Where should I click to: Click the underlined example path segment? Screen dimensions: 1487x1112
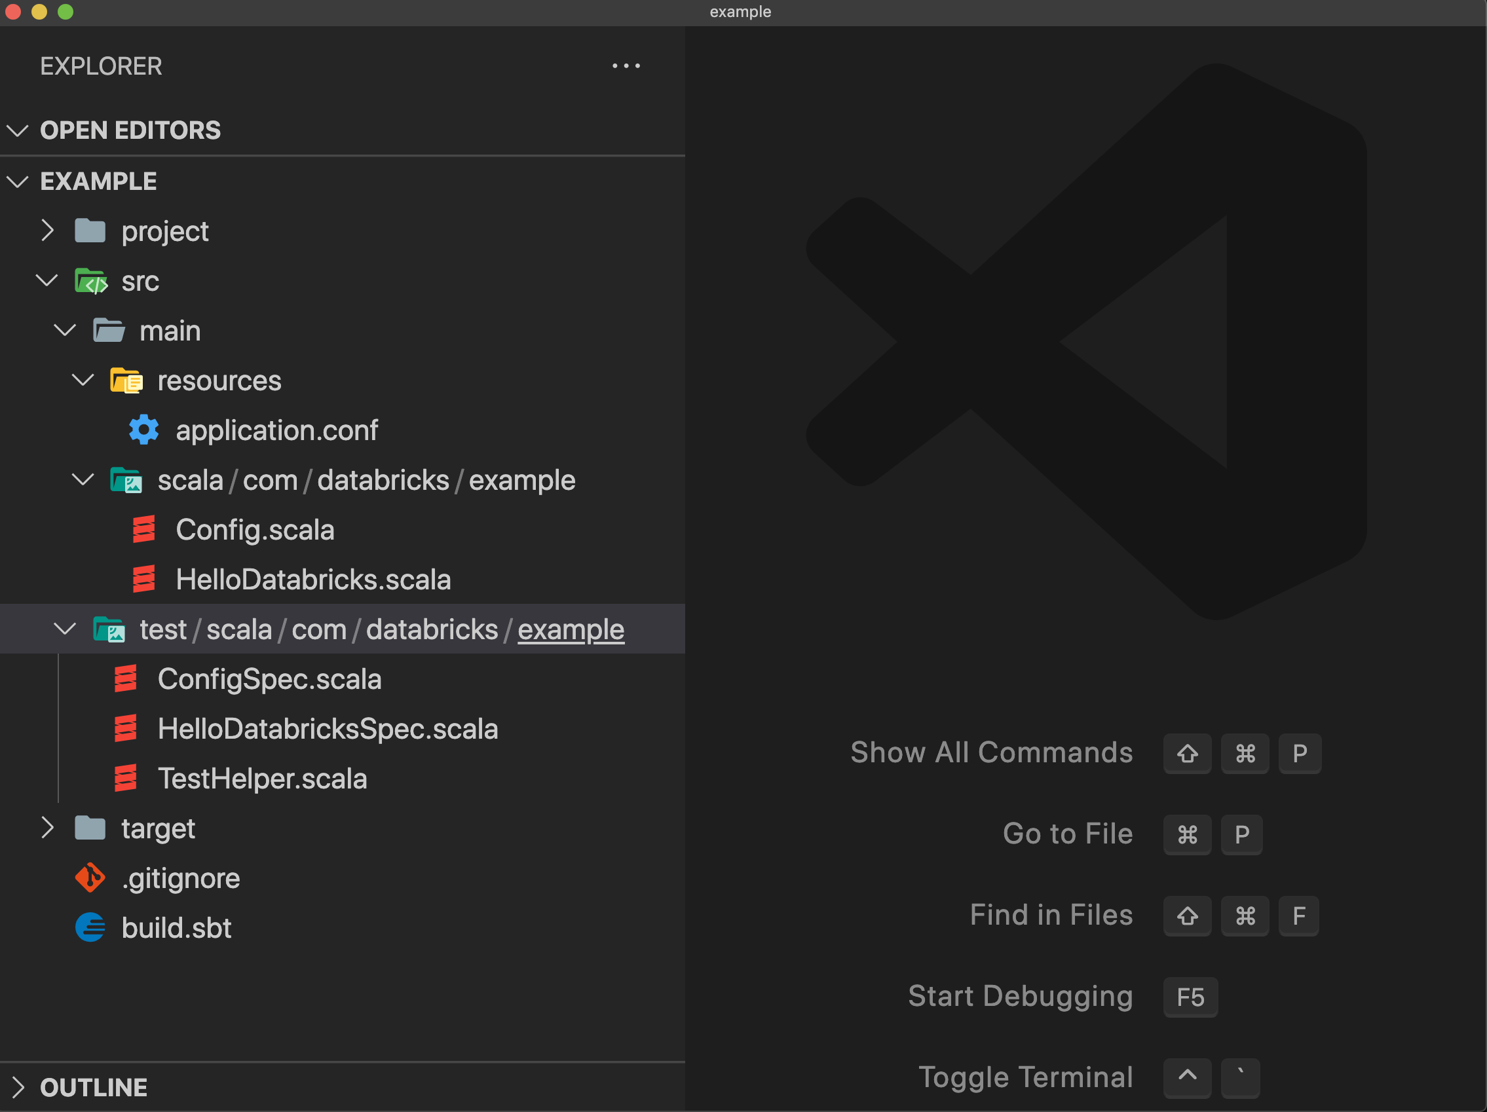(x=570, y=629)
